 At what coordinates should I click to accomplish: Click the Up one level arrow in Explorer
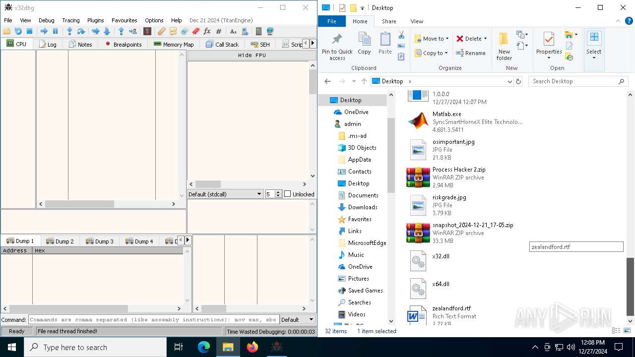pos(364,81)
